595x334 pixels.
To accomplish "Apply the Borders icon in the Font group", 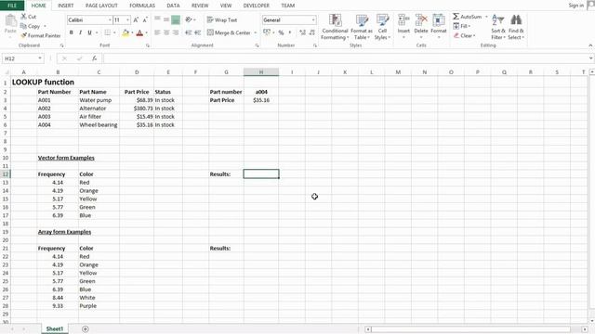I will [108, 33].
